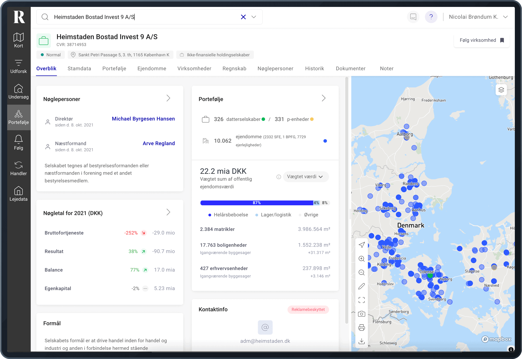The width and height of the screenshot is (522, 359).
Task: Toggle the Lager/logistik legend item
Action: [x=273, y=215]
